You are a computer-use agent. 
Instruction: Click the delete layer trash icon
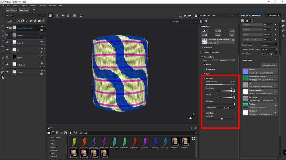[x=44, y=21]
